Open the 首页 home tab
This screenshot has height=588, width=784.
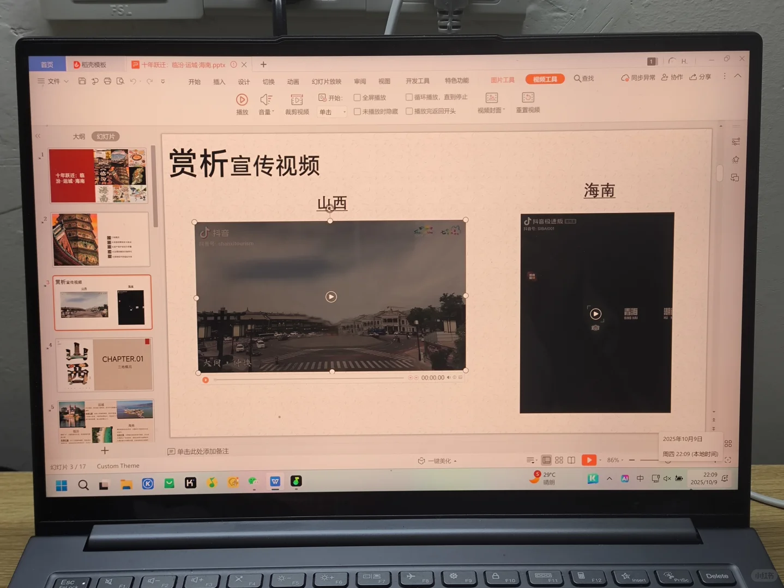click(47, 65)
